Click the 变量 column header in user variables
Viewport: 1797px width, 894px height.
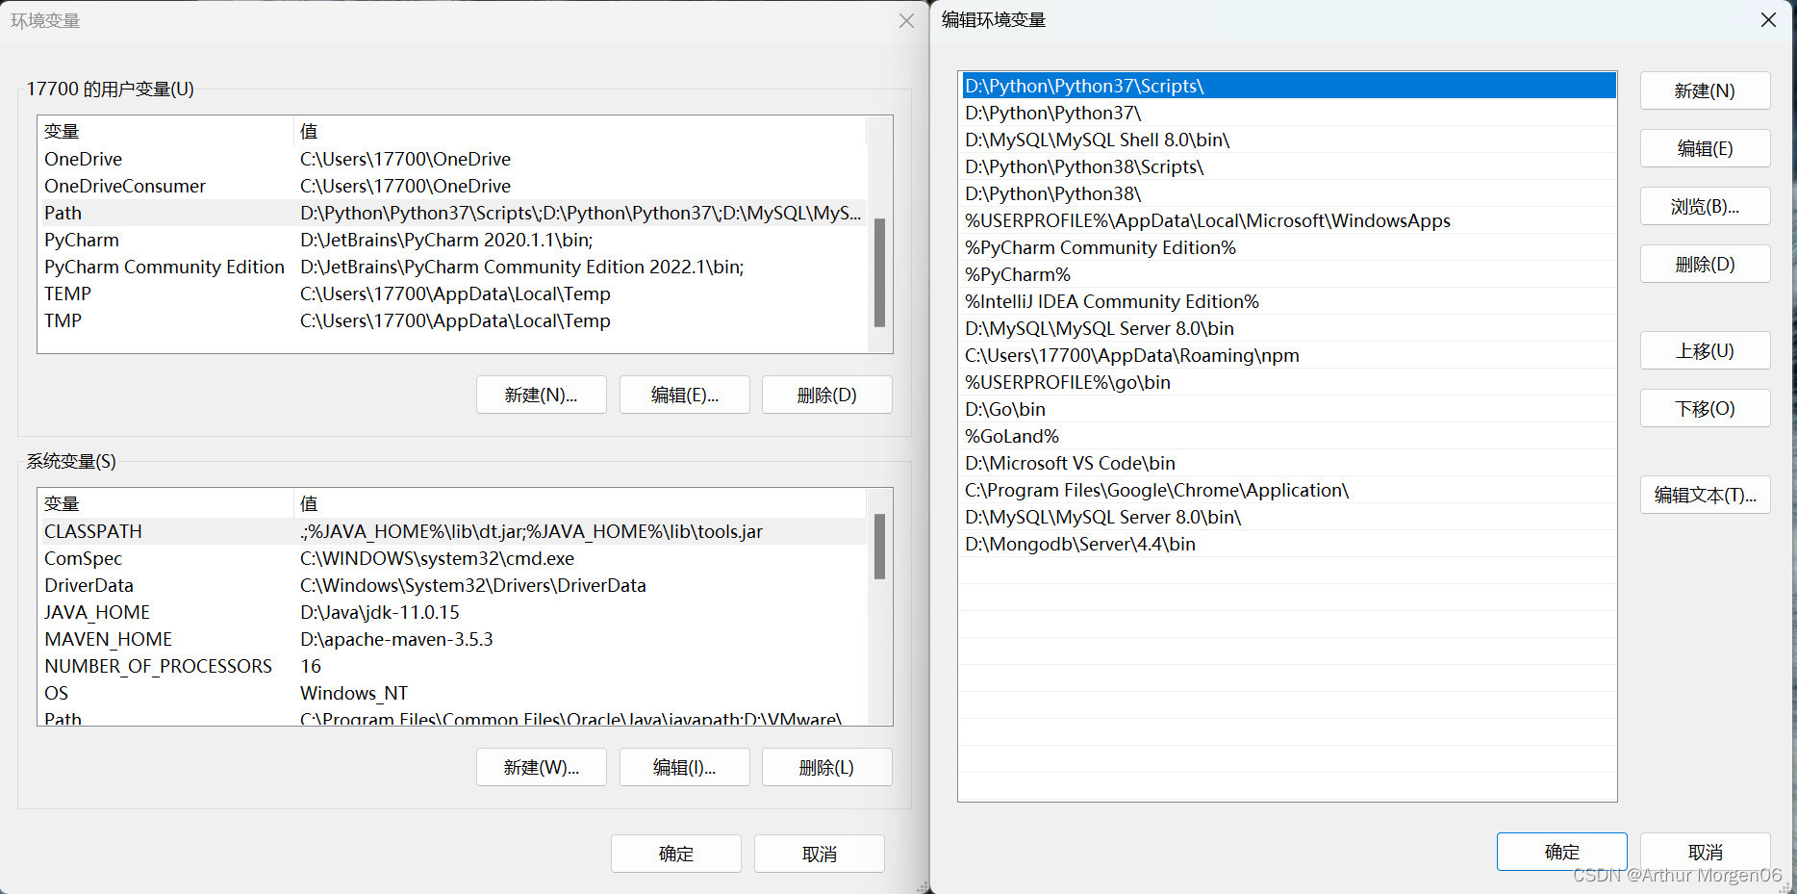point(165,131)
